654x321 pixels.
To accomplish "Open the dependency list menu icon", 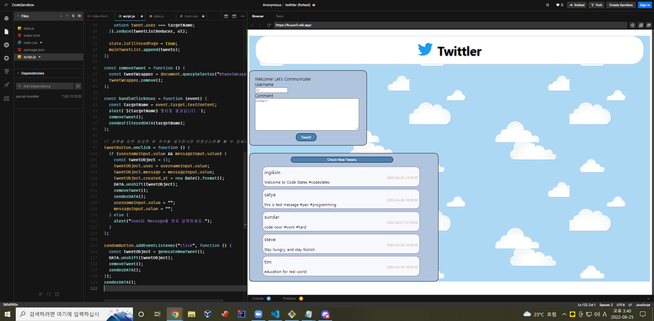I will (x=78, y=86).
